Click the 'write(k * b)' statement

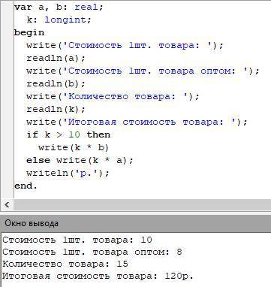tap(74, 147)
